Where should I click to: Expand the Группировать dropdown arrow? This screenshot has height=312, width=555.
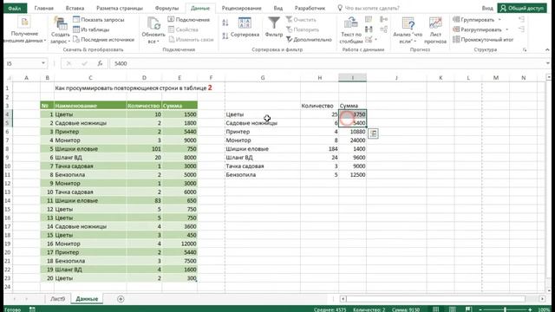point(499,20)
